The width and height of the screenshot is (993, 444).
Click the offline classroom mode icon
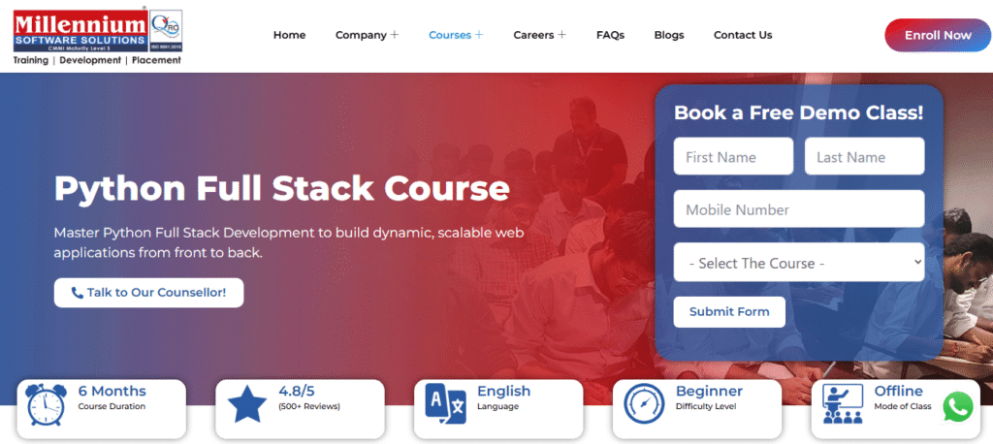coord(843,404)
